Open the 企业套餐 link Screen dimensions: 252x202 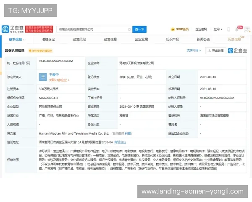(201, 29)
